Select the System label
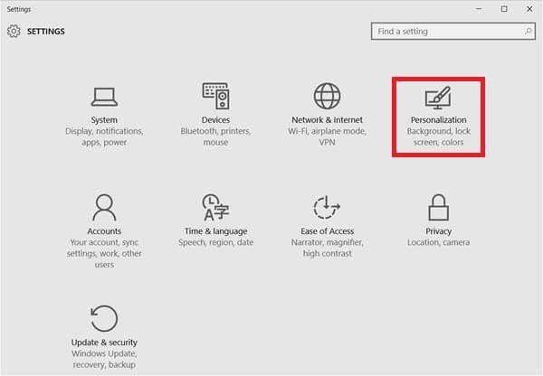The height and width of the screenshot is (376, 543). click(x=104, y=120)
